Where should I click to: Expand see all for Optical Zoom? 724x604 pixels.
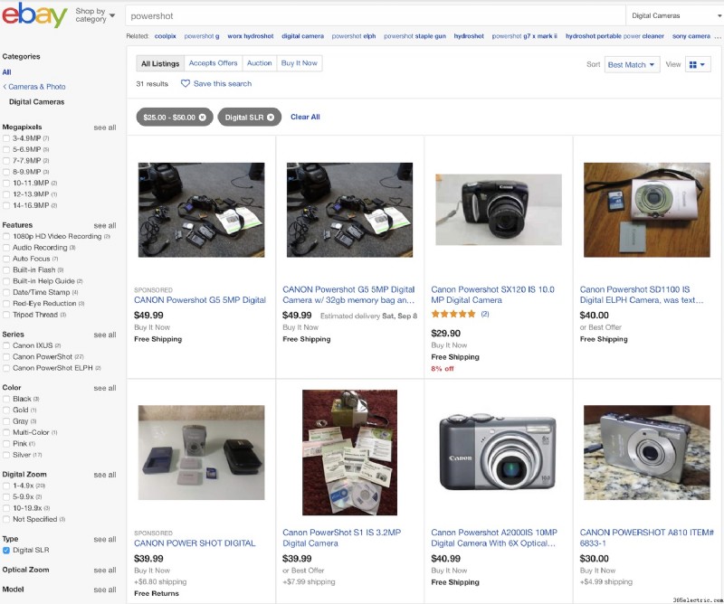(x=105, y=571)
